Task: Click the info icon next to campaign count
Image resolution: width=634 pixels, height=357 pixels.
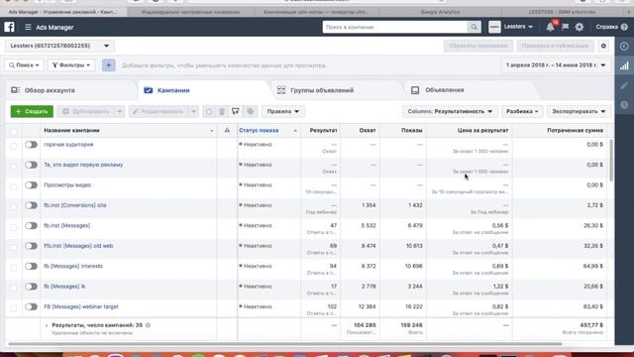Action: click(148, 325)
